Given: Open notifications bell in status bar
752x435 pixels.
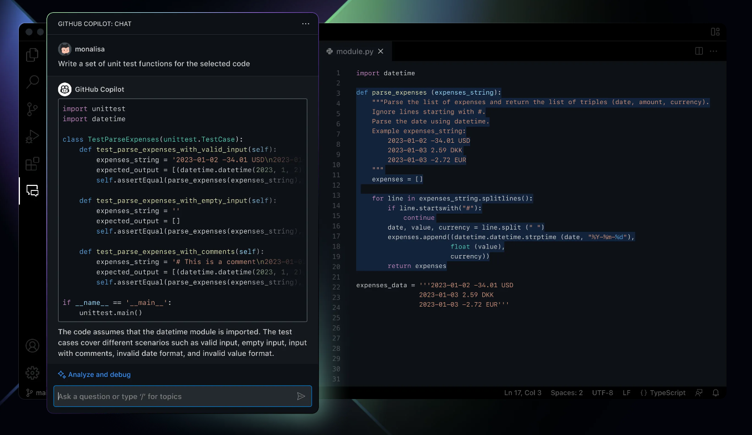Looking at the screenshot, I should click(x=715, y=393).
